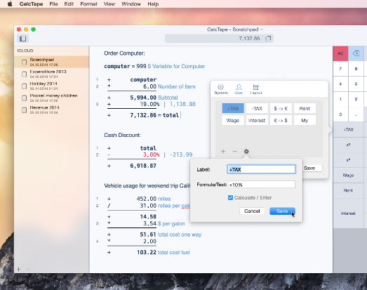This screenshot has height=290, width=367.
Task: Select the Rent user button tile
Action: coord(305,108)
